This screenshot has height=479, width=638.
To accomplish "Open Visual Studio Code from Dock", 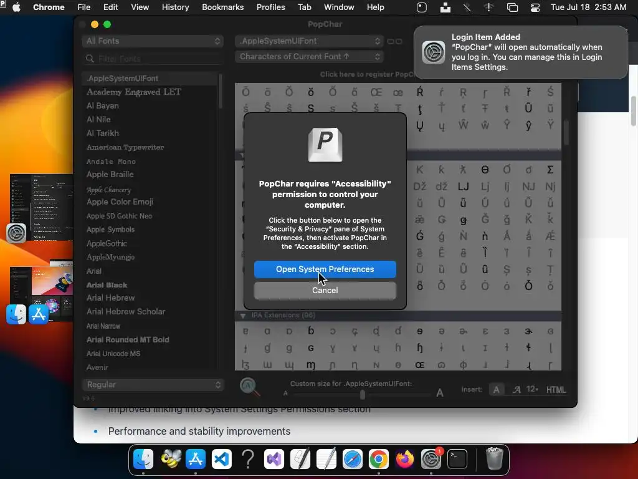I will pyautogui.click(x=222, y=459).
